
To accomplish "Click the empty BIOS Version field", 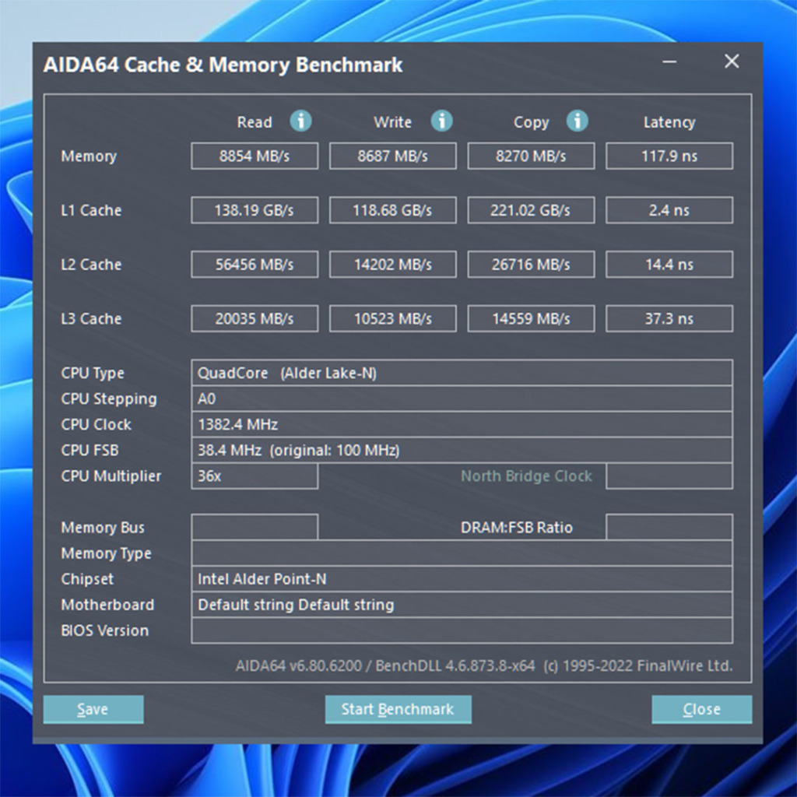I will coord(462,630).
